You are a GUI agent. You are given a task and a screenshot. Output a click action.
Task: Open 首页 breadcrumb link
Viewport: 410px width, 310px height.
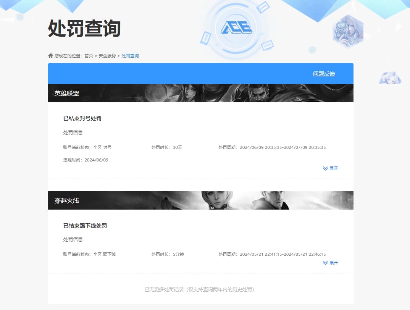tap(89, 56)
